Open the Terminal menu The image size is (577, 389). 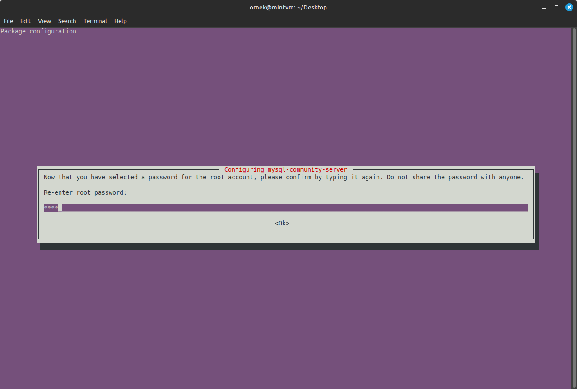coord(95,21)
